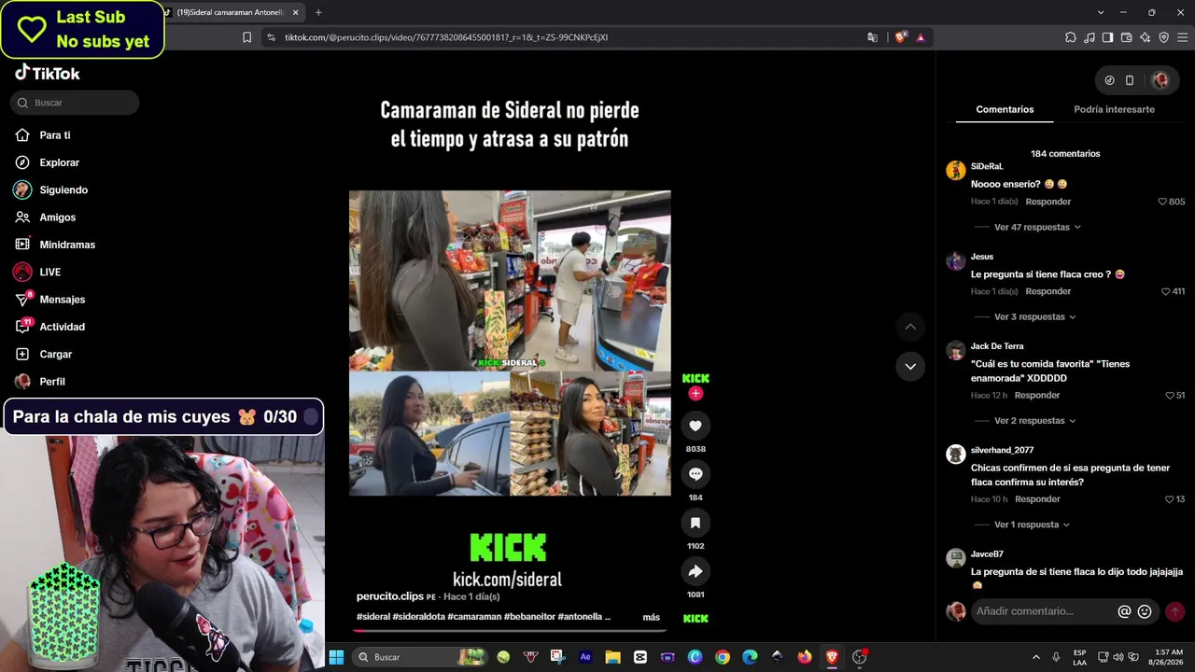Open the emoji picker in the comment box
The height and width of the screenshot is (672, 1195).
(1145, 611)
